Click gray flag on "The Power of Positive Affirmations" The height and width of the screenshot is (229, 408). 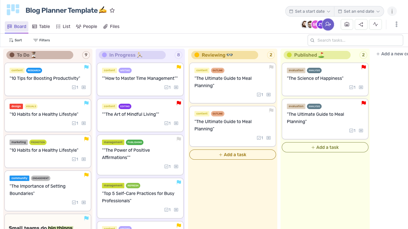(179, 139)
